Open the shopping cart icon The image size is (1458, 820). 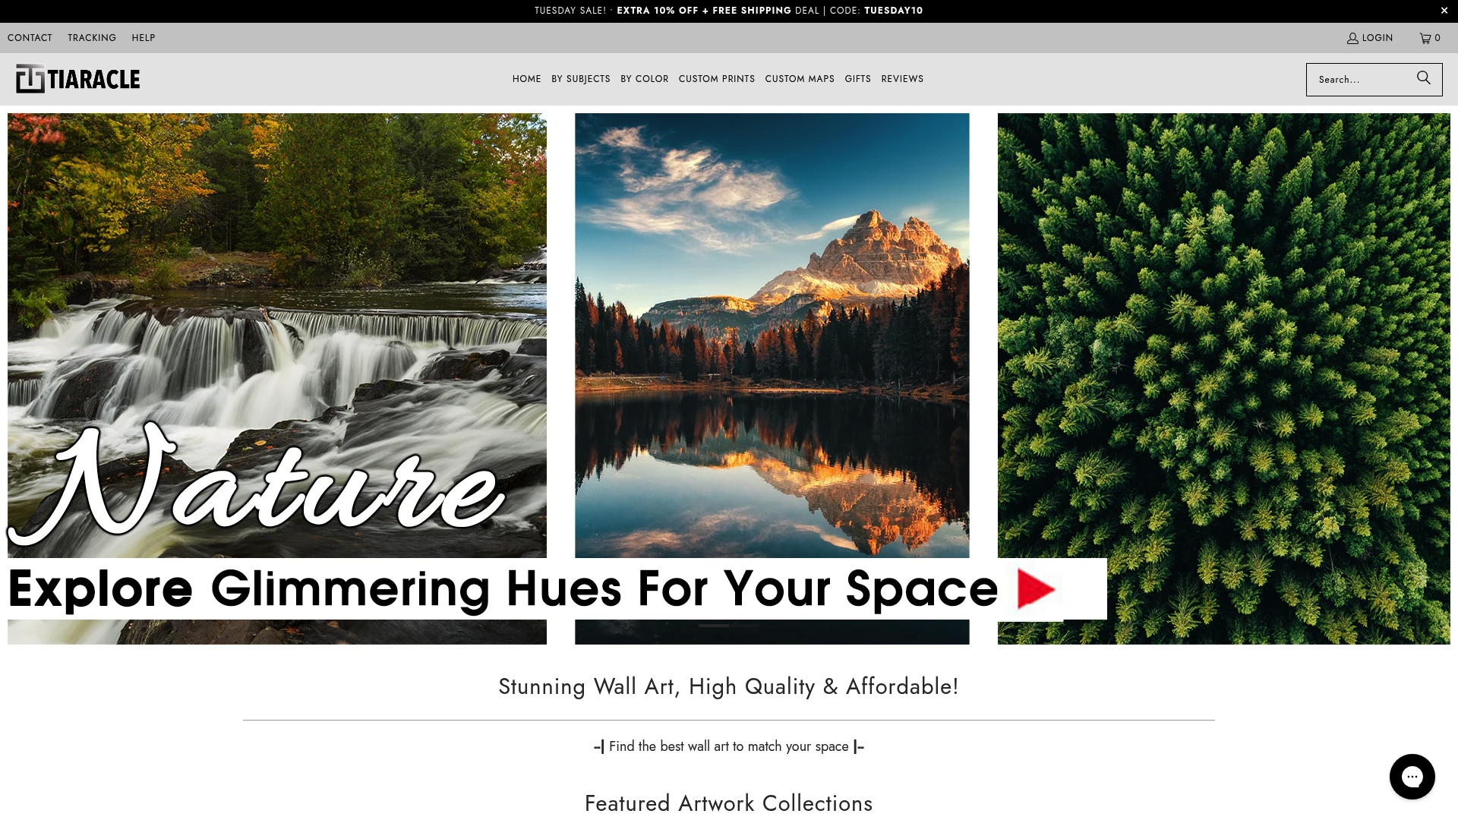1425,38
